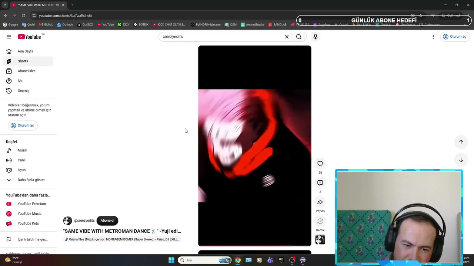Open Abonelikler in the sidebar
This screenshot has height=266, width=474.
28,71
